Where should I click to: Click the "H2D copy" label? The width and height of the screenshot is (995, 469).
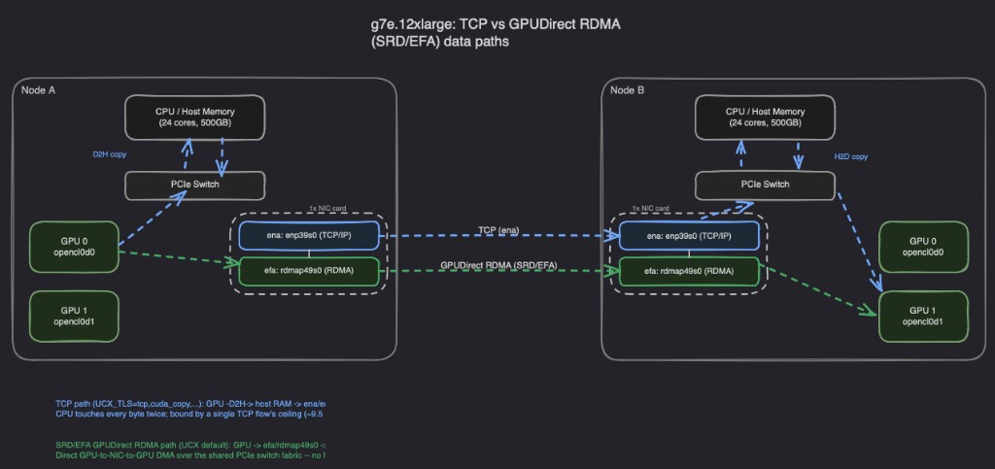(851, 156)
